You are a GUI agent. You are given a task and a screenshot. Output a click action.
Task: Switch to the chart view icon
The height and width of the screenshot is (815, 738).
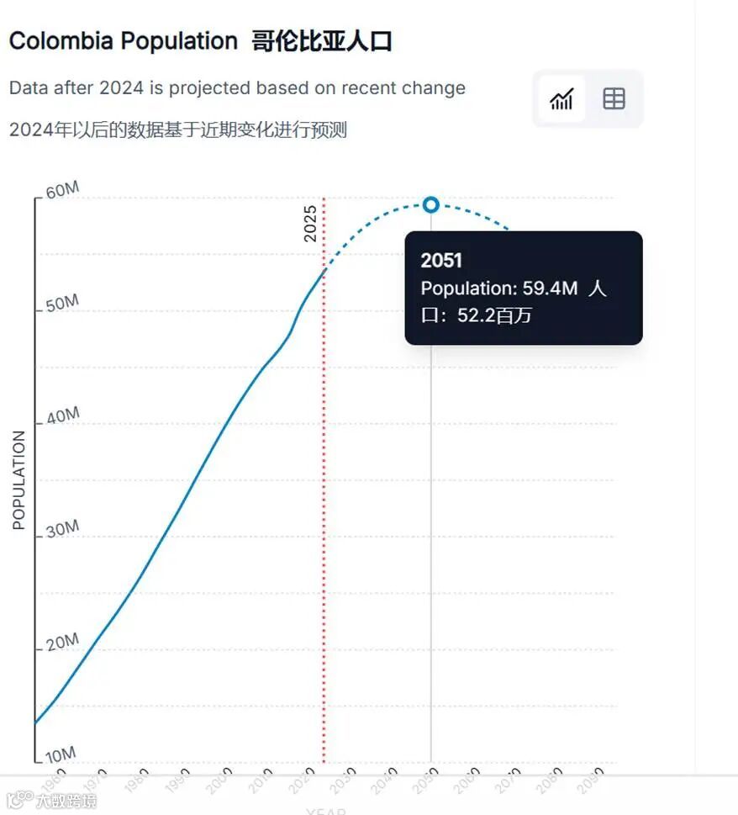tap(561, 99)
